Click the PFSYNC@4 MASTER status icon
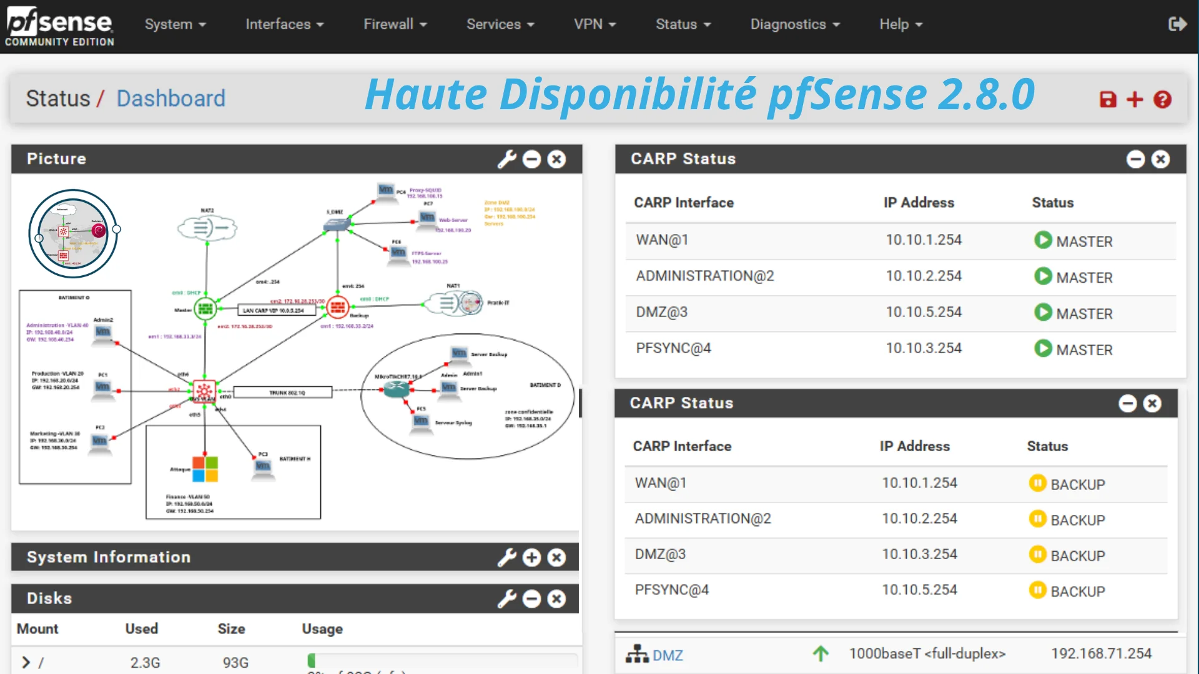Screen dimensions: 1199x674 pos(1043,348)
